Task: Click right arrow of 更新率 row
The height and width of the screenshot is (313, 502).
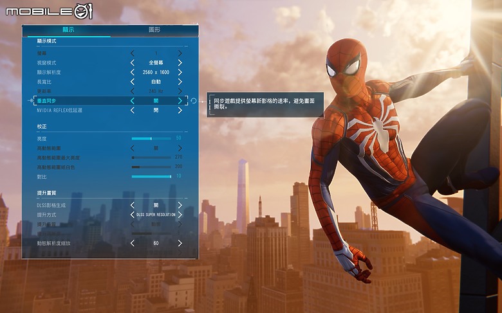Action: point(180,91)
